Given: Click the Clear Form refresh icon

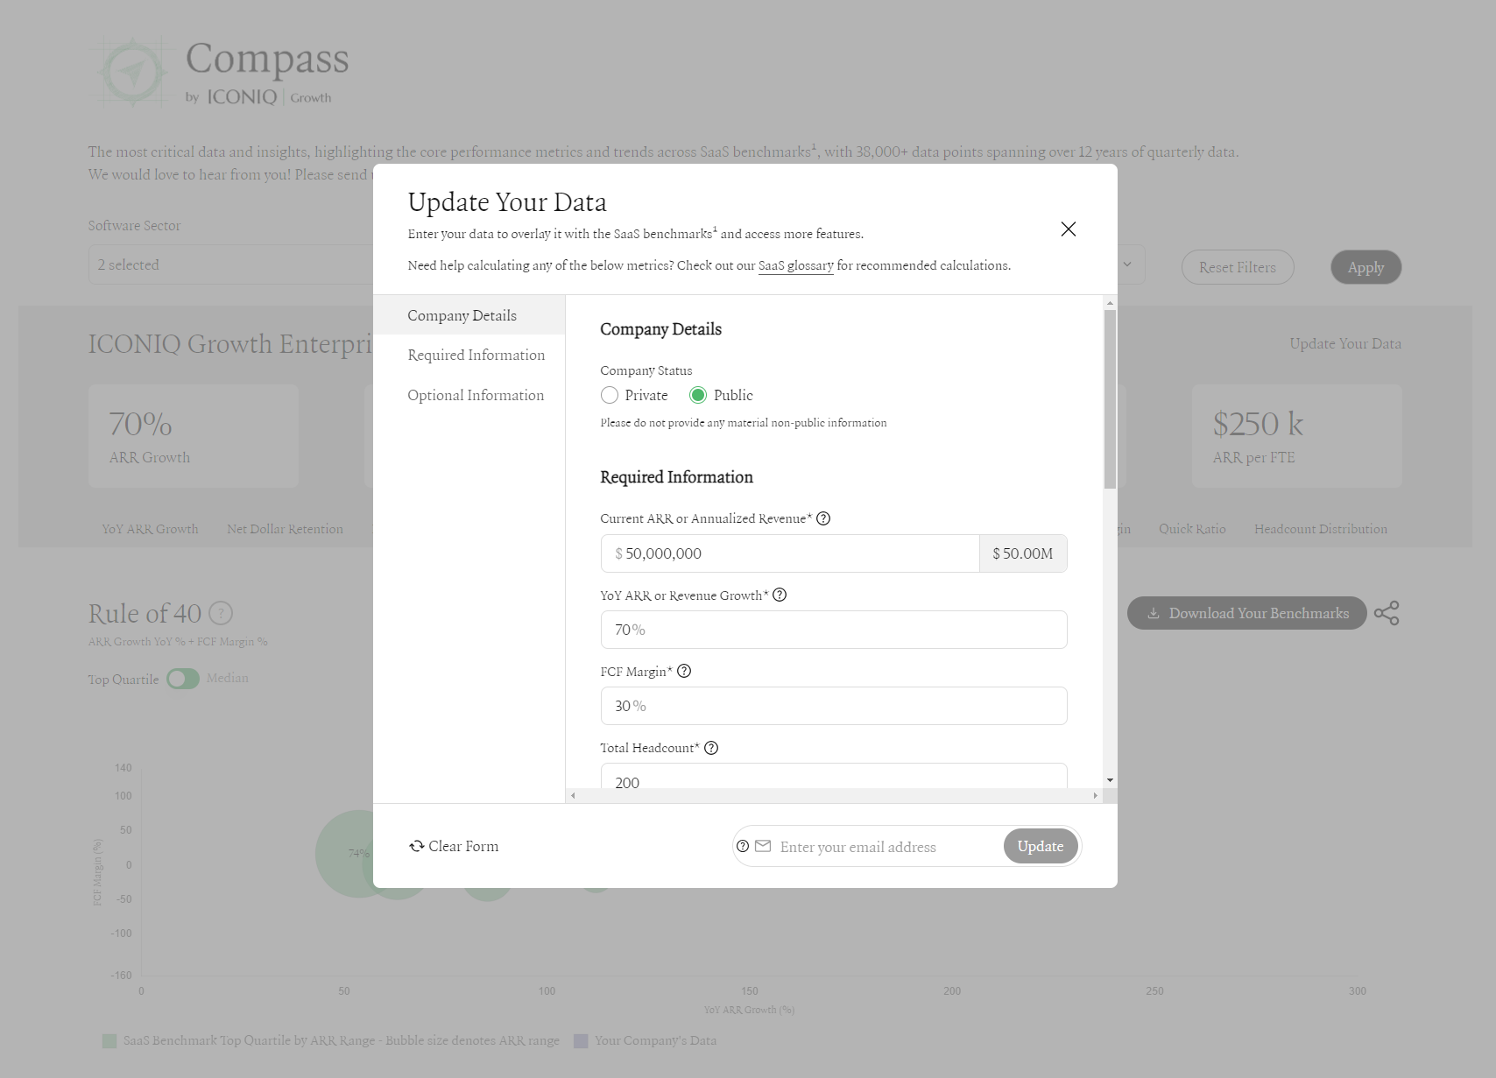Looking at the screenshot, I should tap(417, 846).
